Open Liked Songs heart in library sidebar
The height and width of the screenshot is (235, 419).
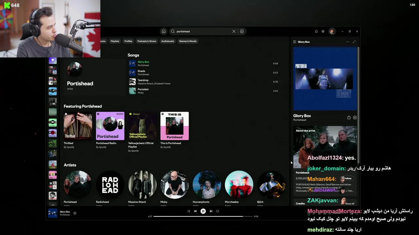[x=52, y=60]
